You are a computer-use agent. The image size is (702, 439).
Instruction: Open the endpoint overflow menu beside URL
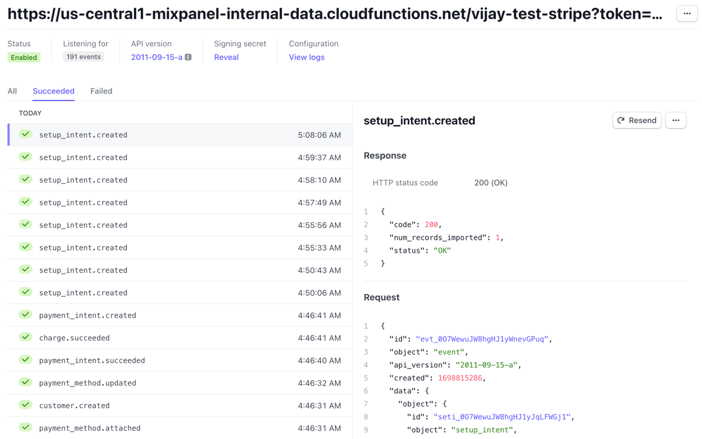tap(687, 14)
